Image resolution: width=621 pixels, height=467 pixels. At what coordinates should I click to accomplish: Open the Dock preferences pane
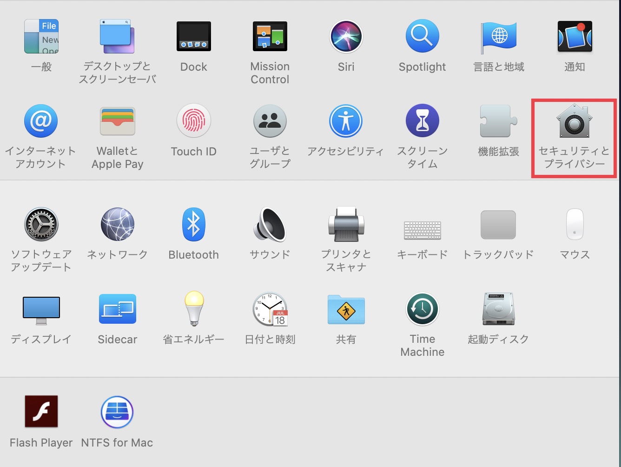[194, 36]
